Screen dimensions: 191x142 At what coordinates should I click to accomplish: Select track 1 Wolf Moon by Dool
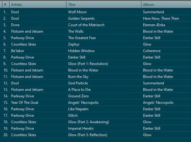pyautogui.click(x=95, y=12)
